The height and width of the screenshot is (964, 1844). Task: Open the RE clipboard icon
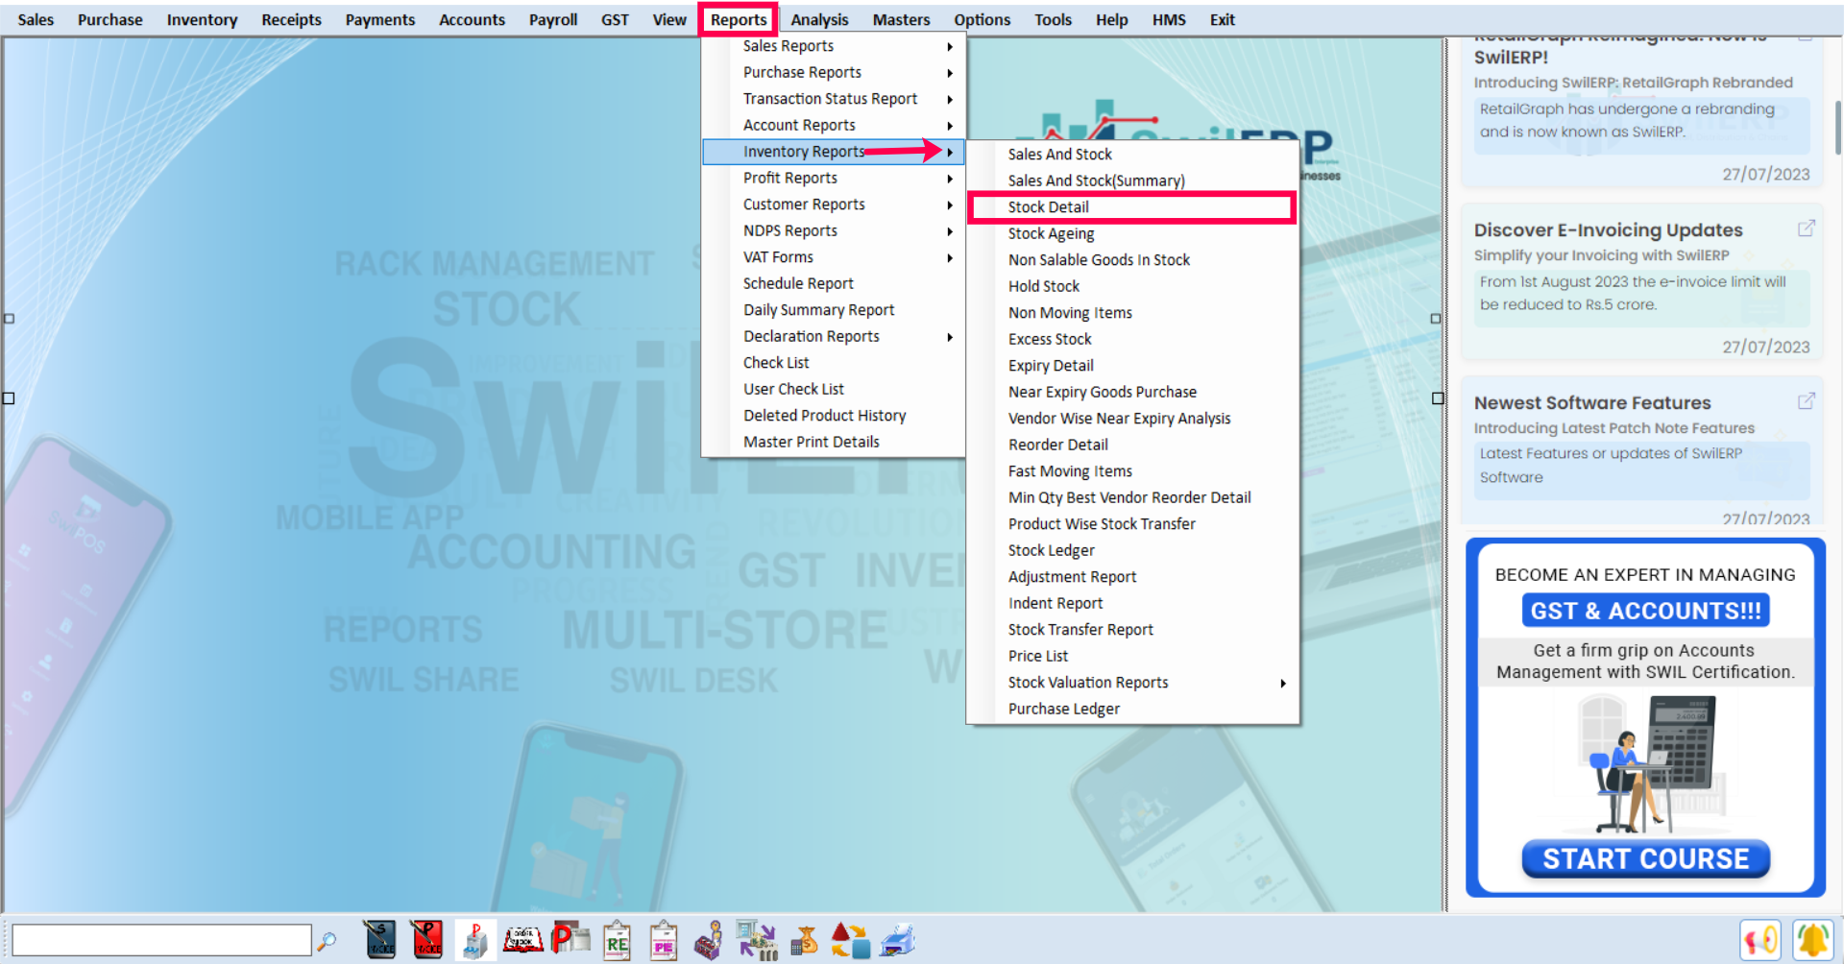[617, 941]
